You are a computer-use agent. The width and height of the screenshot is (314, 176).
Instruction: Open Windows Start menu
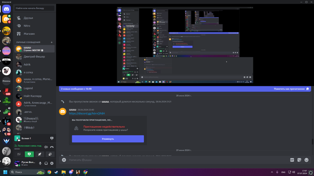(x=5, y=172)
